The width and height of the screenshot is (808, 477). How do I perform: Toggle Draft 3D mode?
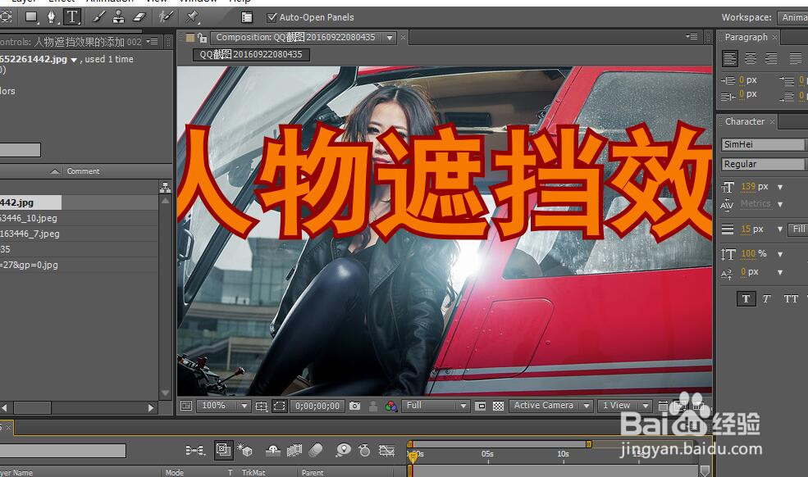[x=244, y=450]
